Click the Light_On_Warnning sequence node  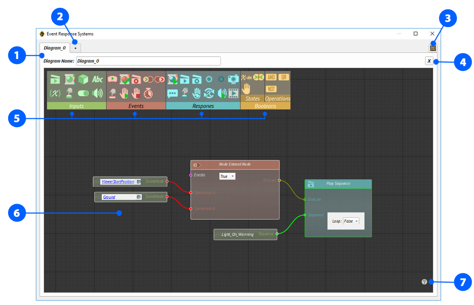click(x=245, y=234)
